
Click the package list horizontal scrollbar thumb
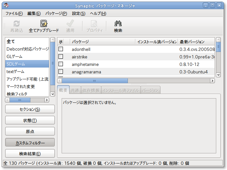95,81
